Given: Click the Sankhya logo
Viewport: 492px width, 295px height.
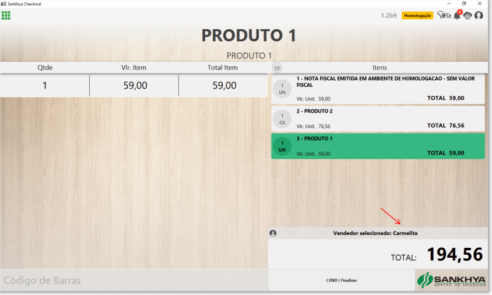Looking at the screenshot, I should [452, 280].
